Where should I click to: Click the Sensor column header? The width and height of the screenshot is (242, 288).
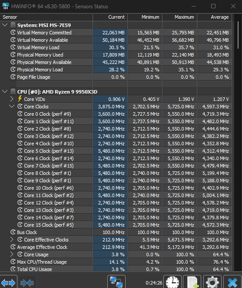point(46,17)
